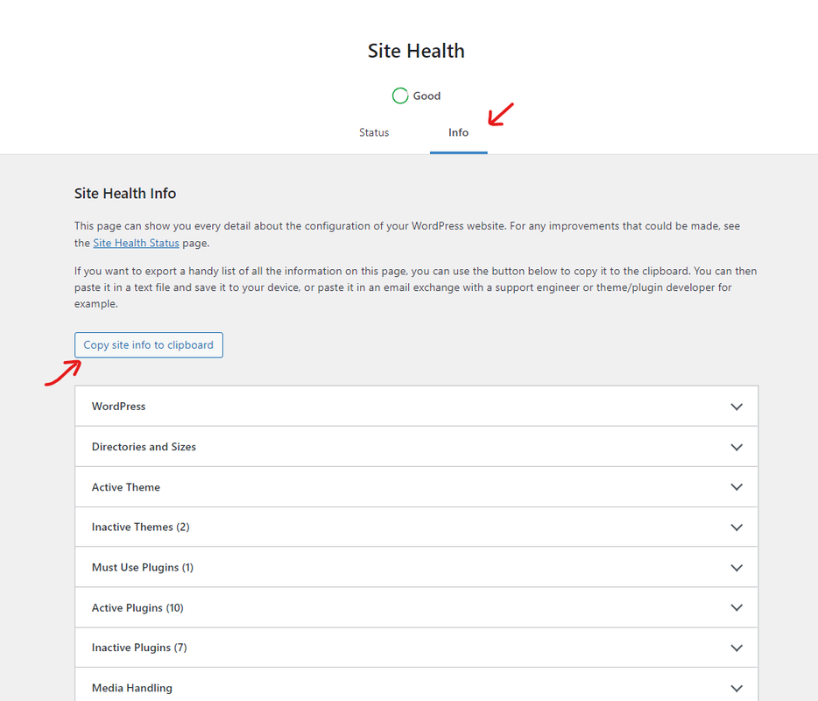Expand Inactive Themes (2) chevron
This screenshot has height=701, width=818.
[737, 528]
